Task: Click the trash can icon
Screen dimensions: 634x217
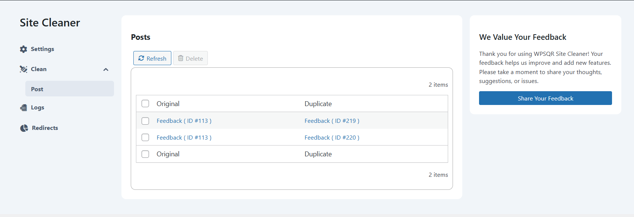Action: tap(181, 58)
